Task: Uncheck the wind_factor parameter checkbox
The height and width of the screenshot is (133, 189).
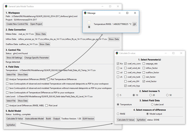Action: (x=144, y=81)
